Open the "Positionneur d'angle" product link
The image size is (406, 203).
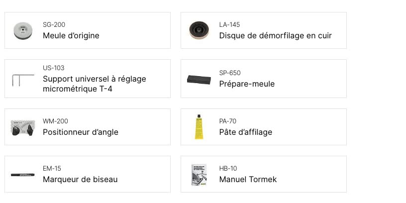pyautogui.click(x=80, y=132)
